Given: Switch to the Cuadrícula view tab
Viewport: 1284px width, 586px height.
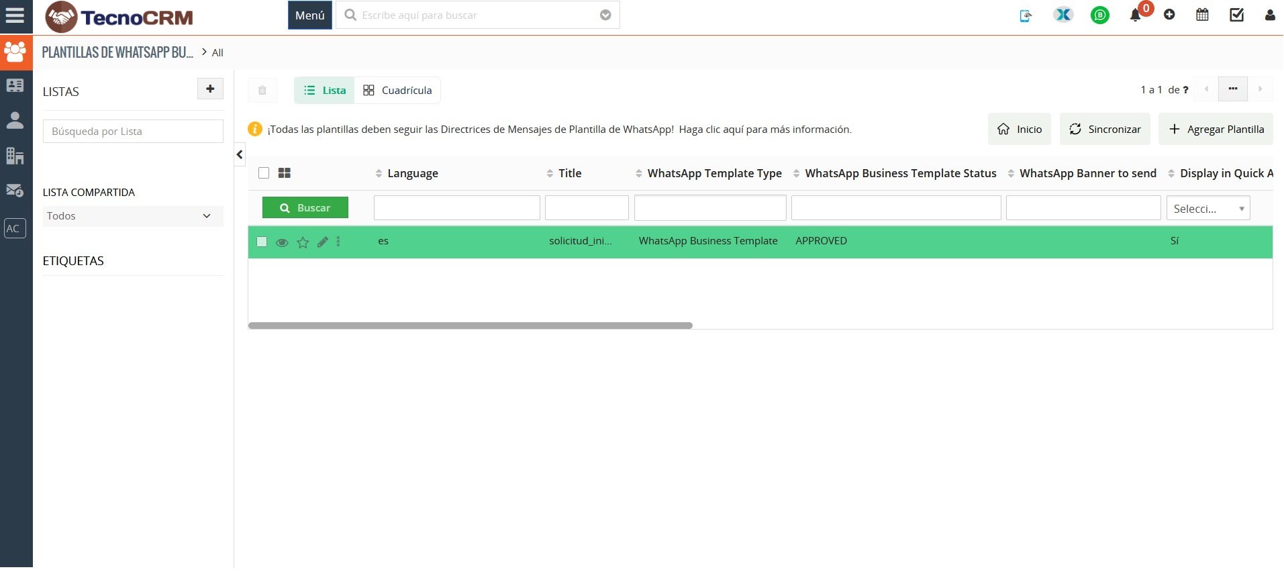Looking at the screenshot, I should pos(397,91).
